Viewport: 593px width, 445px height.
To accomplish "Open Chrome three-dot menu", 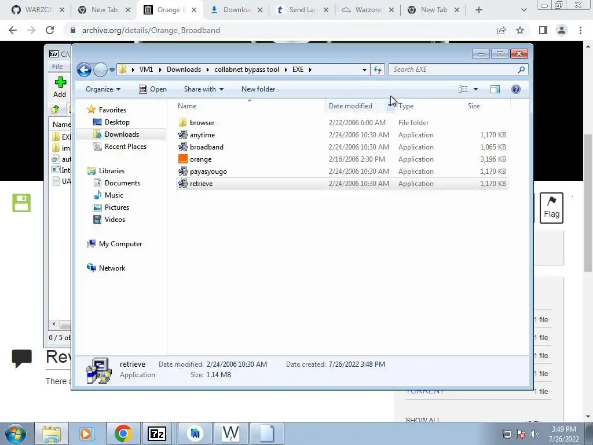I will [x=580, y=30].
